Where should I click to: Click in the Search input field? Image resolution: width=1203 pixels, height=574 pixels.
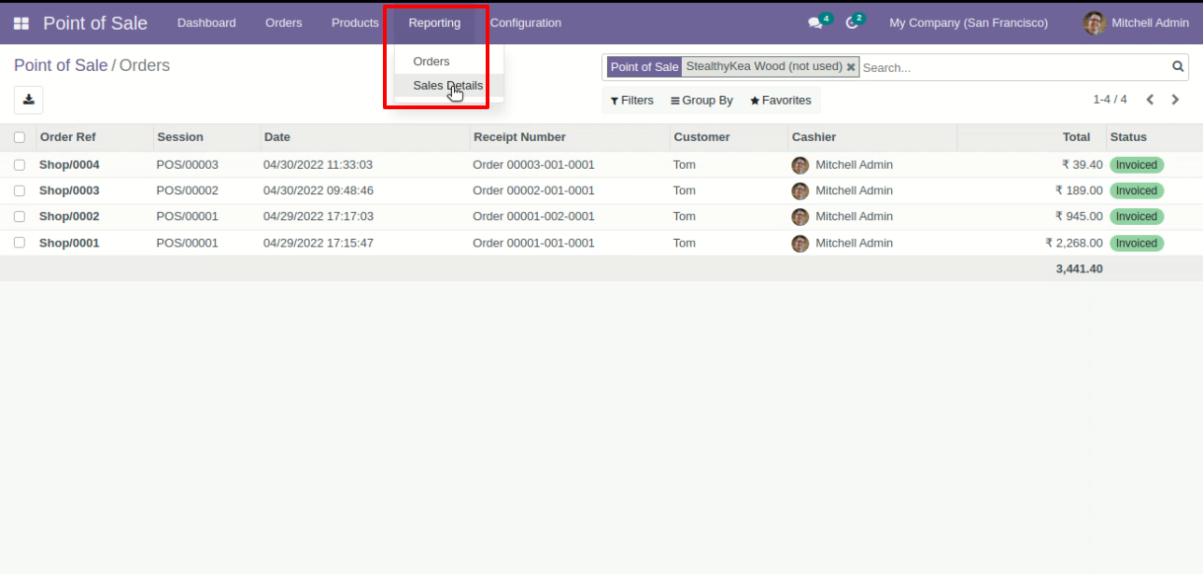[1013, 67]
